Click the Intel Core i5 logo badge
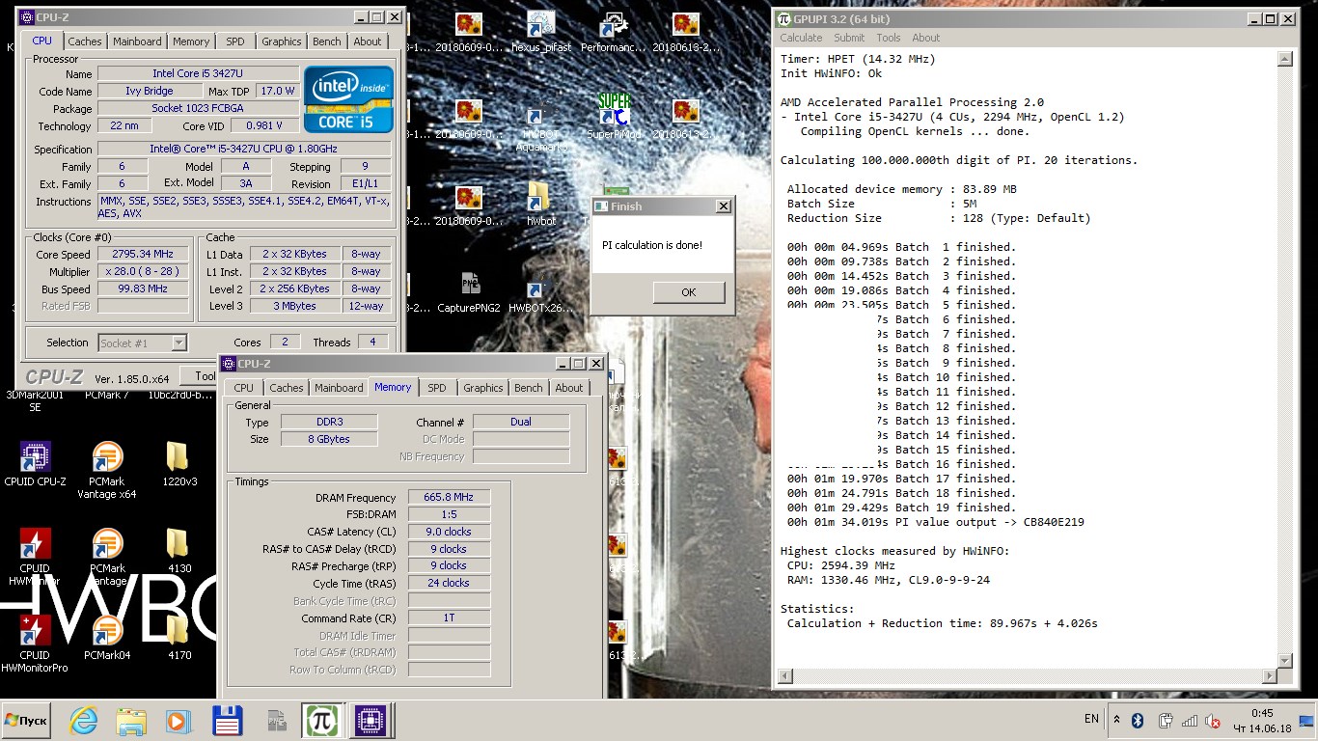Image resolution: width=1318 pixels, height=741 pixels. click(x=348, y=99)
